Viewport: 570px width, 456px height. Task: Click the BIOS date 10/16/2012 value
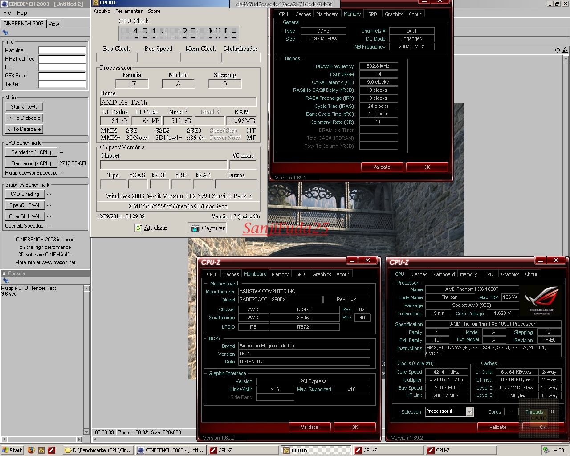point(304,362)
